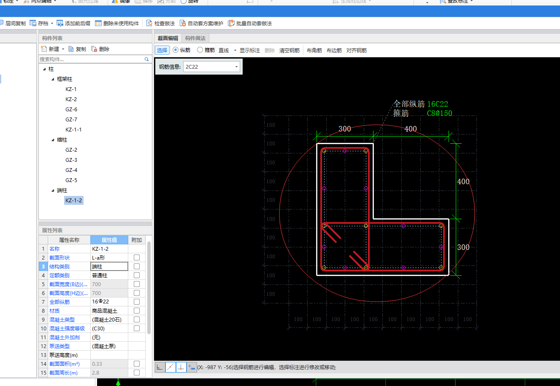Screen dimensions: 560x386
Task: Click the 16C22 longitudinal rebar annotation in the drawing
Action: click(x=438, y=104)
